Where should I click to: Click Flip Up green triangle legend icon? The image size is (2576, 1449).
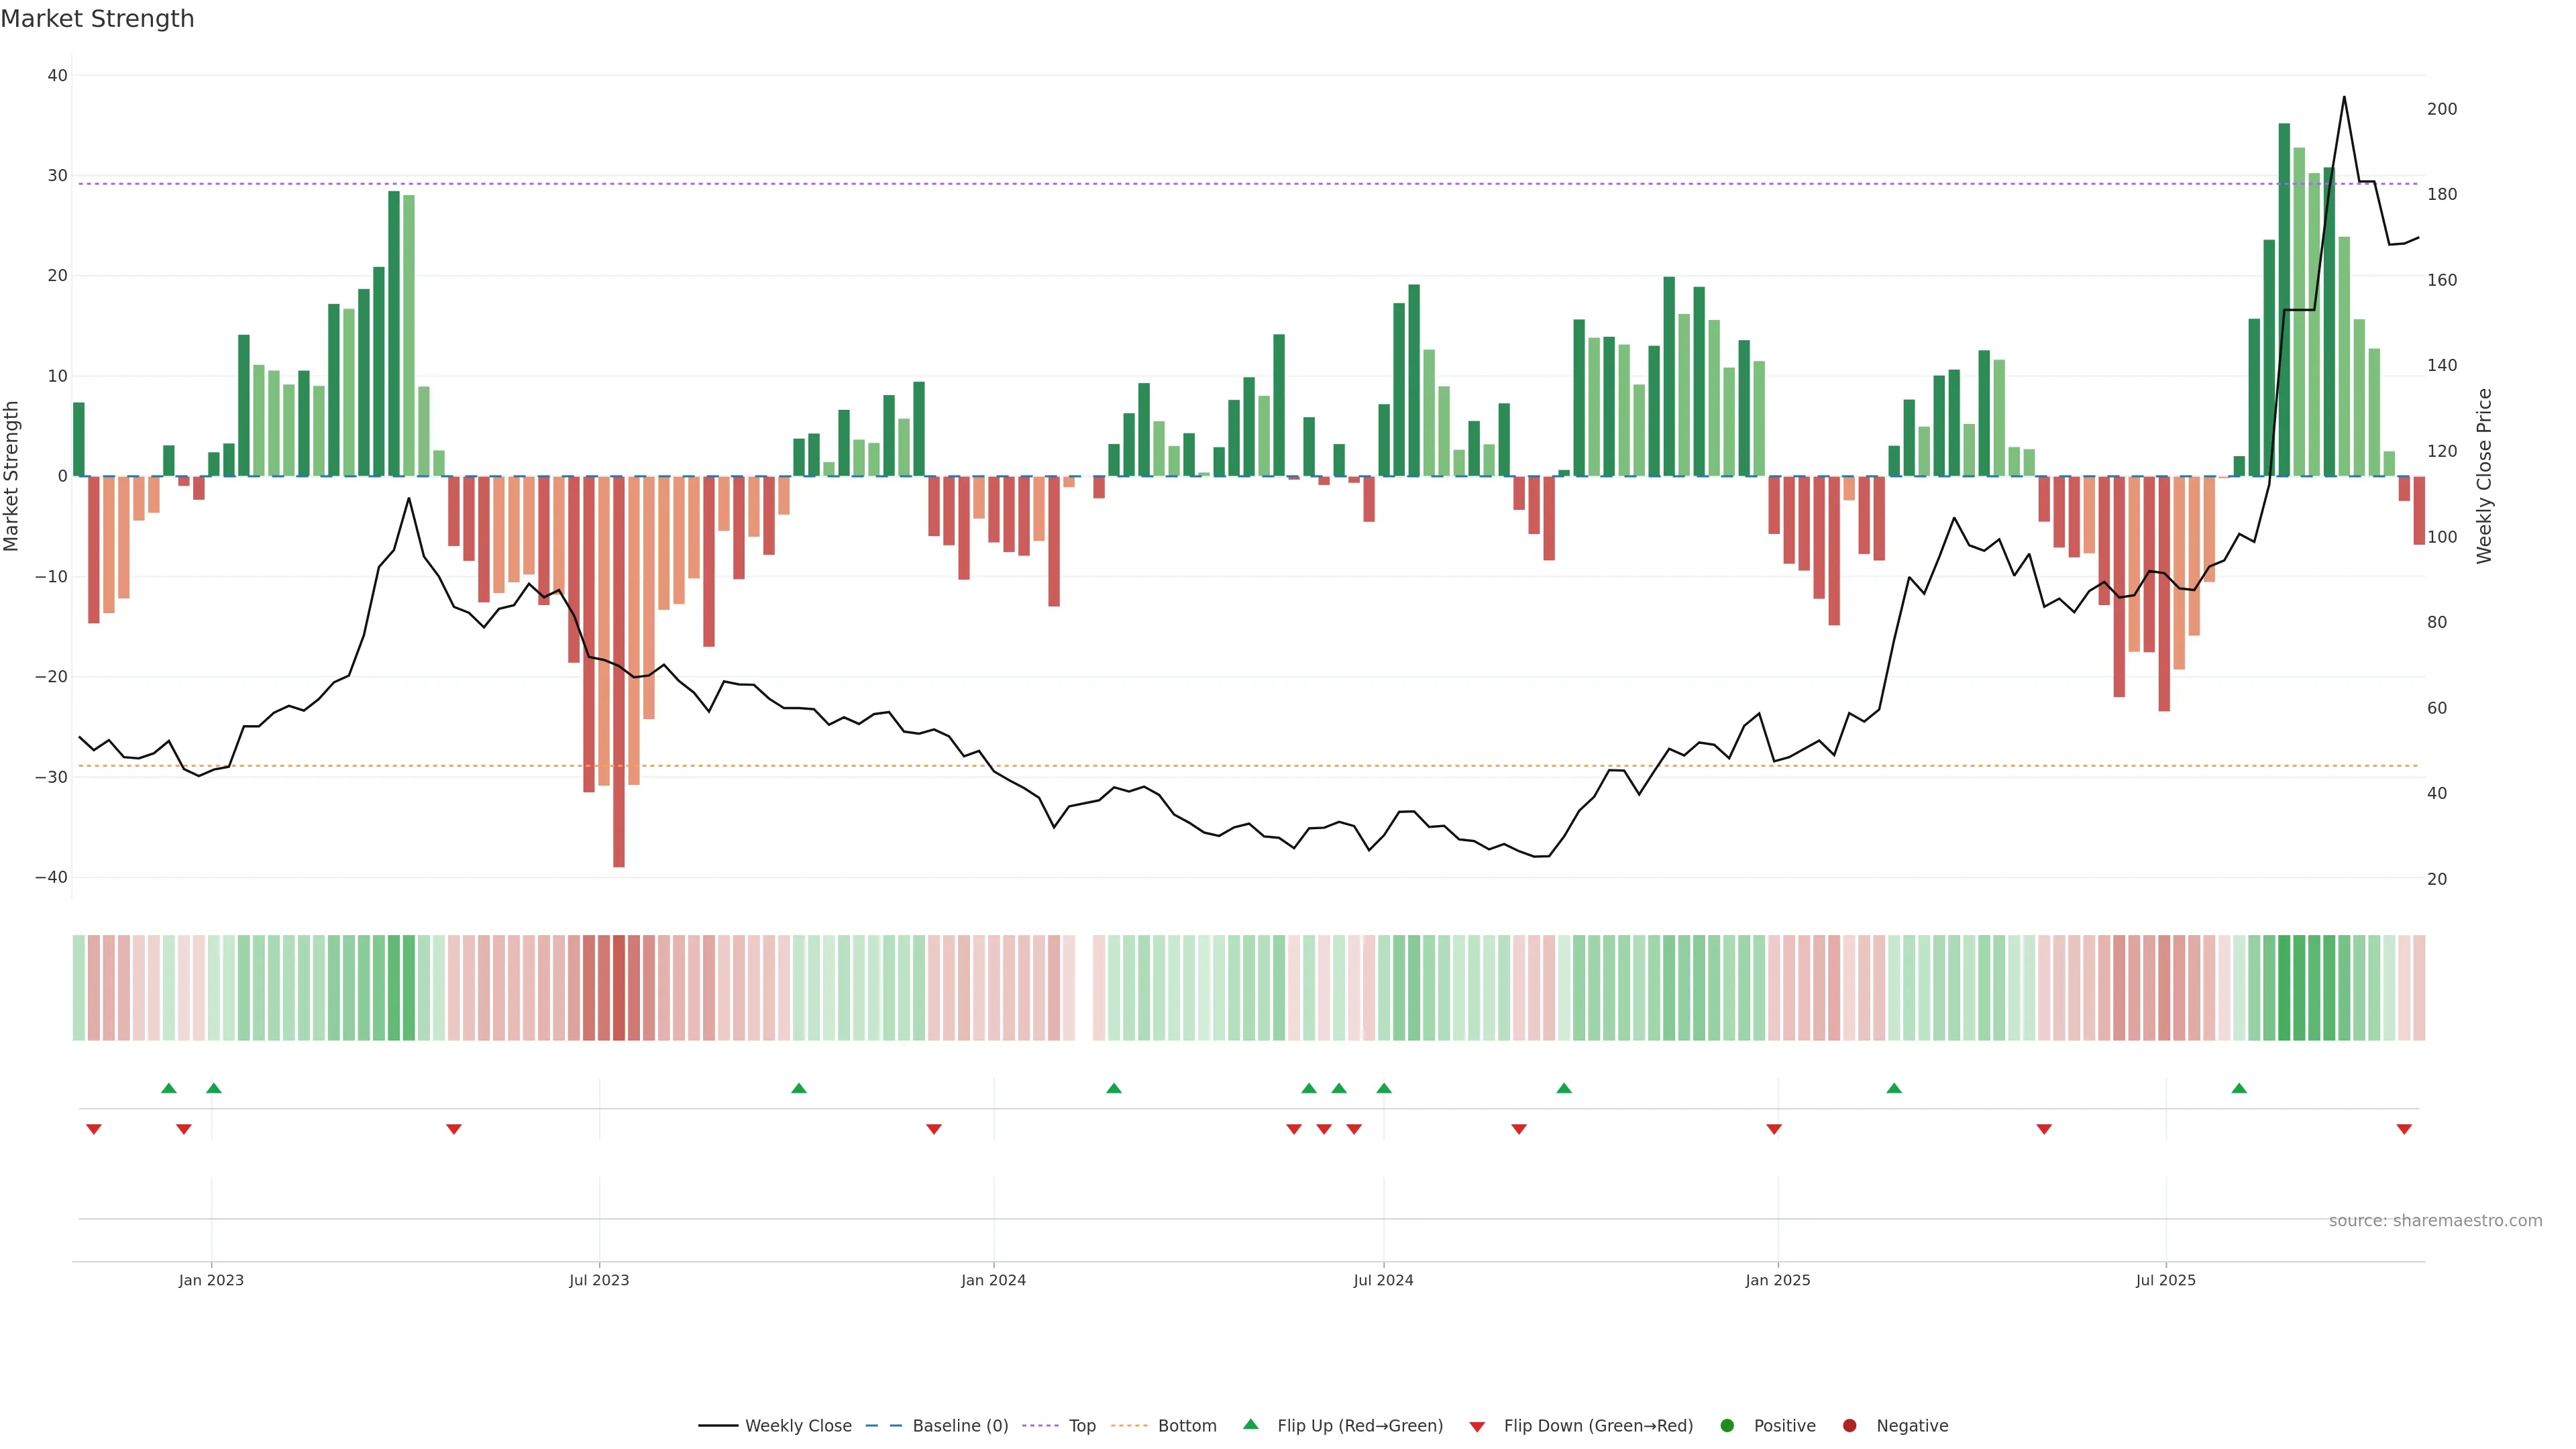point(1250,1425)
